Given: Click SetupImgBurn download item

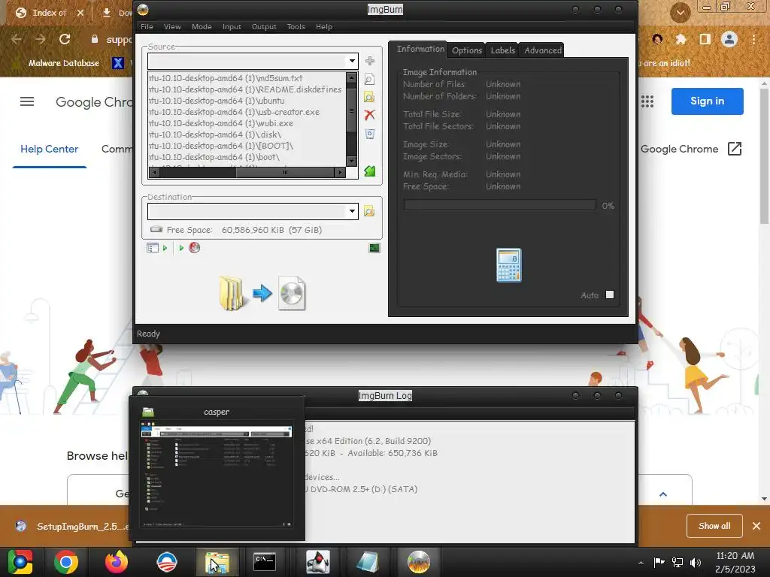Looking at the screenshot, I should 71,527.
